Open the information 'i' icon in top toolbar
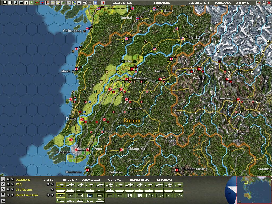 click(x=26, y=3)
